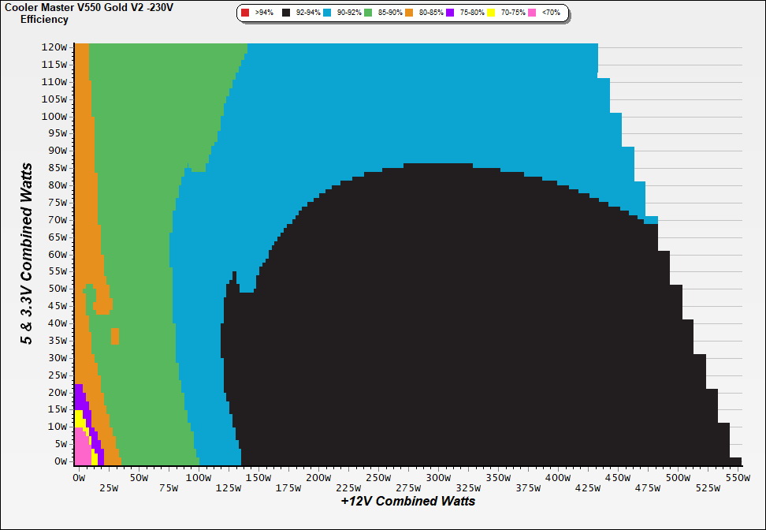Choose the pink <70% legend swatch

click(x=531, y=13)
